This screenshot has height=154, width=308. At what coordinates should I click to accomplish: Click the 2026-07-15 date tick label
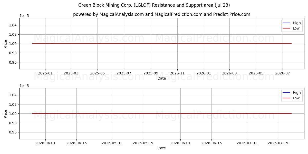point(278,143)
